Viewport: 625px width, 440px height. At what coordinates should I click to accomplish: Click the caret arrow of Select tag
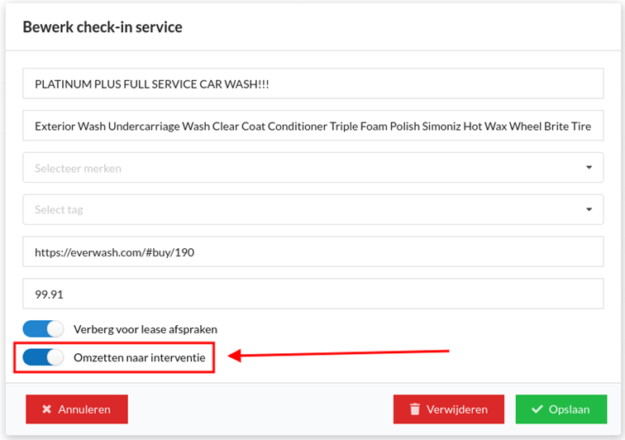point(589,209)
